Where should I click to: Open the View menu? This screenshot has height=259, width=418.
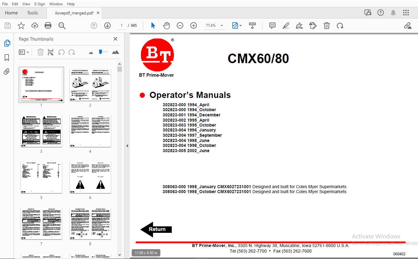point(26,4)
